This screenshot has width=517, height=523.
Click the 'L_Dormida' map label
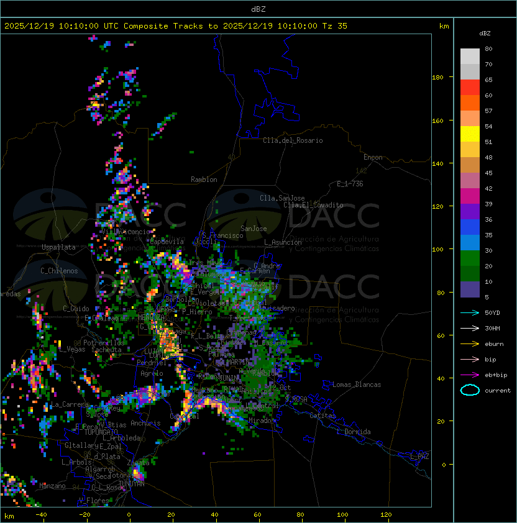tap(354, 432)
